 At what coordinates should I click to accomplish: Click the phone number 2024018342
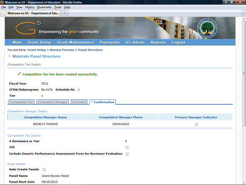121,124
